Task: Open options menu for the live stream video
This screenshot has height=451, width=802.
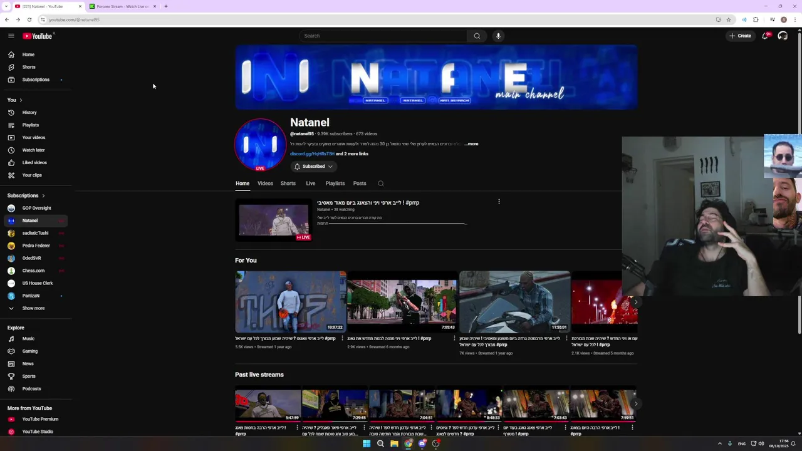Action: click(x=499, y=202)
